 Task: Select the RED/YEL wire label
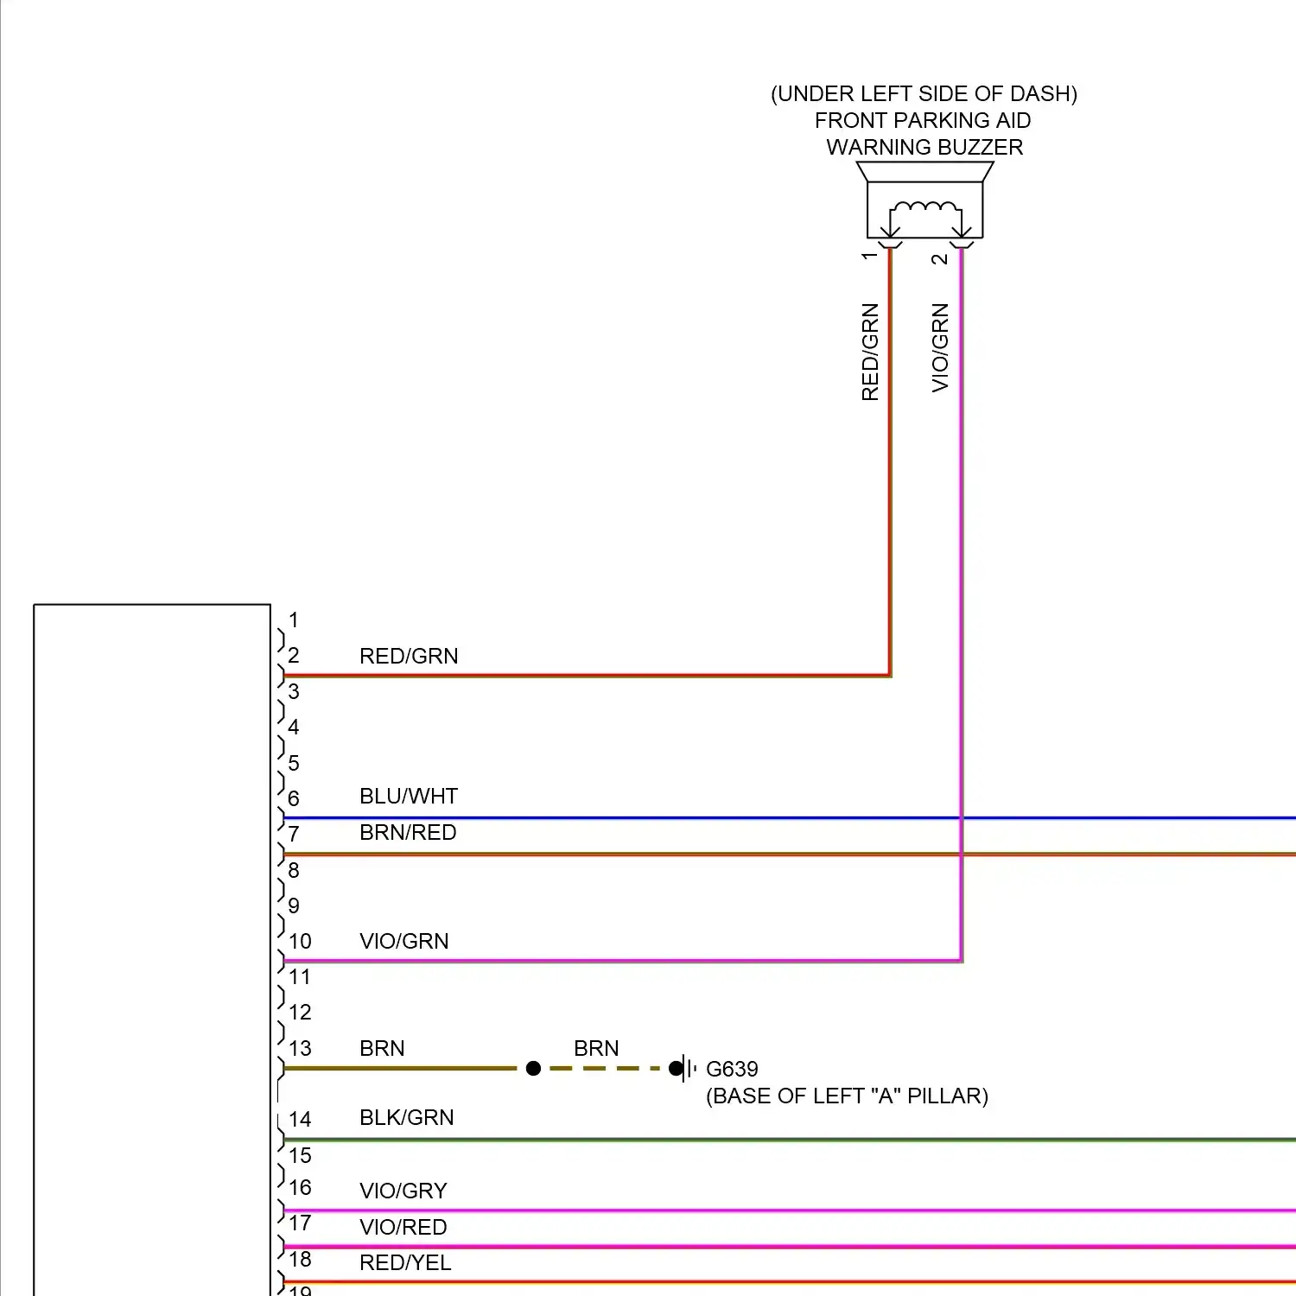pyautogui.click(x=405, y=1262)
